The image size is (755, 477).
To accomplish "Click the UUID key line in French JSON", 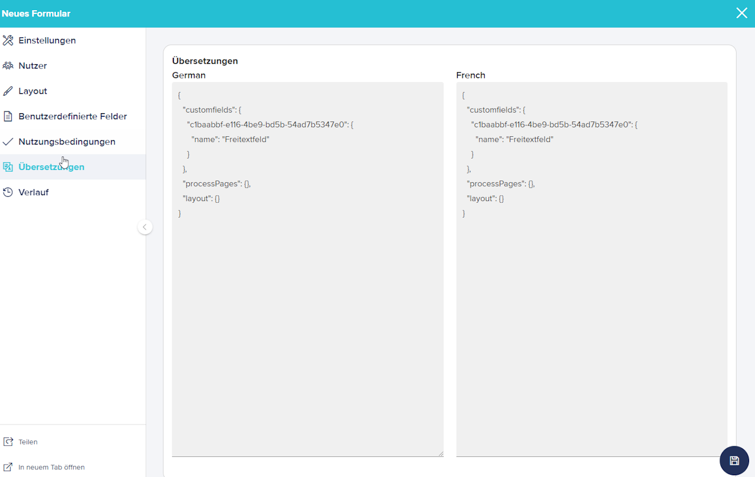I will (554, 125).
